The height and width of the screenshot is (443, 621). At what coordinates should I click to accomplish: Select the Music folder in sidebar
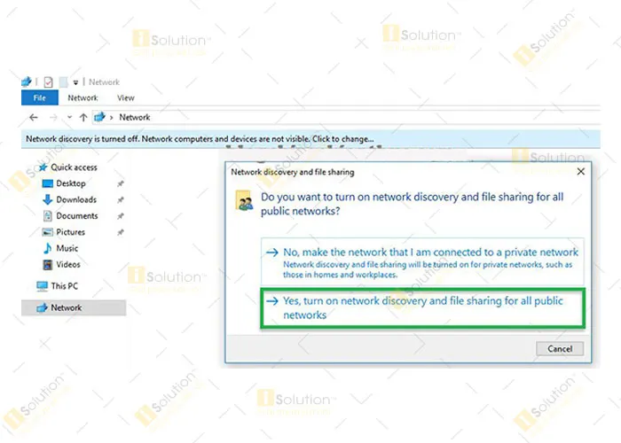tap(67, 248)
